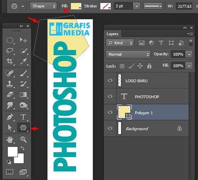Collapse the toolbox panel arrows
The height and width of the screenshot is (180, 198).
tap(21, 26)
